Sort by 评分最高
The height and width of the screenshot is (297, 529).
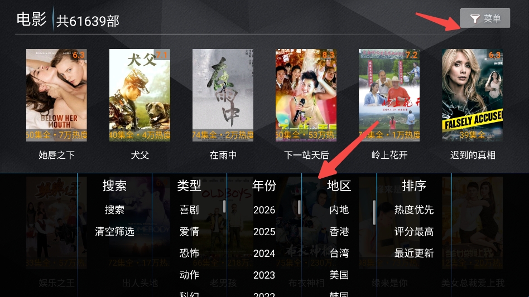(x=414, y=231)
